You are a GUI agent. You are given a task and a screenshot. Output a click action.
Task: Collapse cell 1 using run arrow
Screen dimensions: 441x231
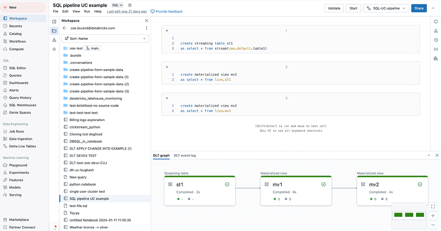point(167,31)
